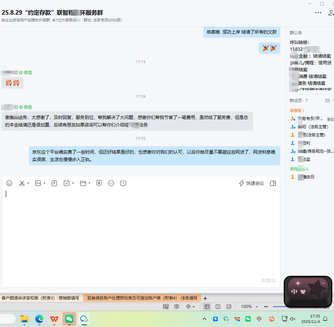Click the document notes icon in toolbar
This screenshot has height=327, width=334.
pyautogui.click(x=54, y=183)
